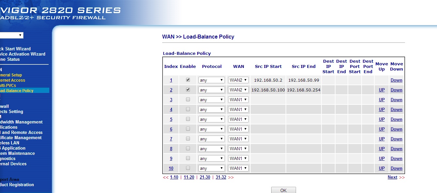Move rule 2 UP
This screenshot has width=437, height=193.
[x=382, y=90]
